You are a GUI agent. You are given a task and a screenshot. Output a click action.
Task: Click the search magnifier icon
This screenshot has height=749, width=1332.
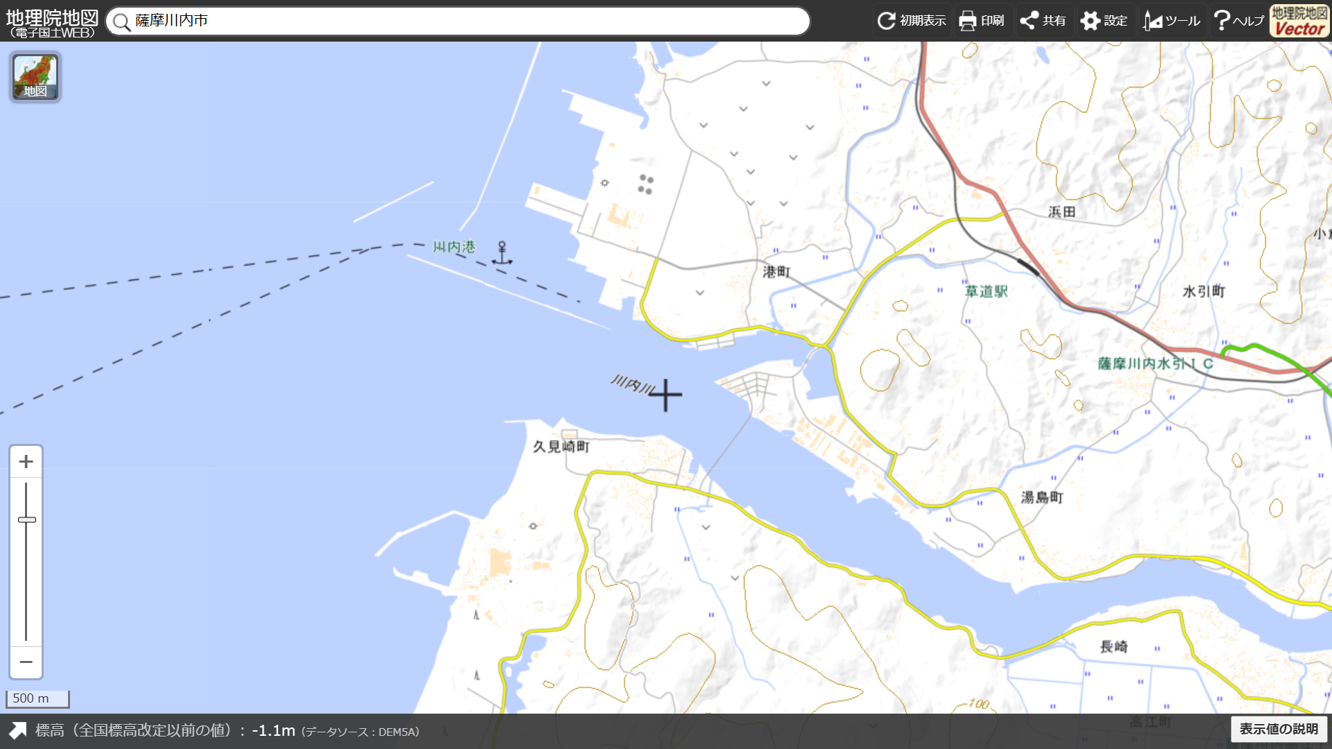[x=121, y=22]
